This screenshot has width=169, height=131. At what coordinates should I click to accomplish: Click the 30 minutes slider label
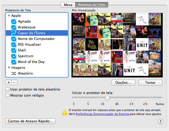point(117,104)
